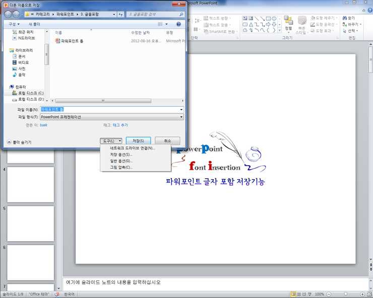Viewport: 373px width, 298px height.
Task: Click the zoom in plus button
Action: pyautogui.click(x=362, y=294)
